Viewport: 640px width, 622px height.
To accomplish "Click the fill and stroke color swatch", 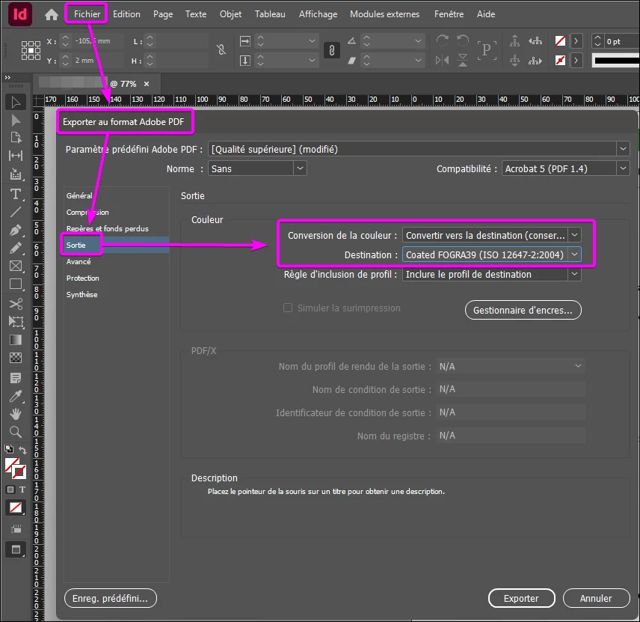I will [x=16, y=469].
